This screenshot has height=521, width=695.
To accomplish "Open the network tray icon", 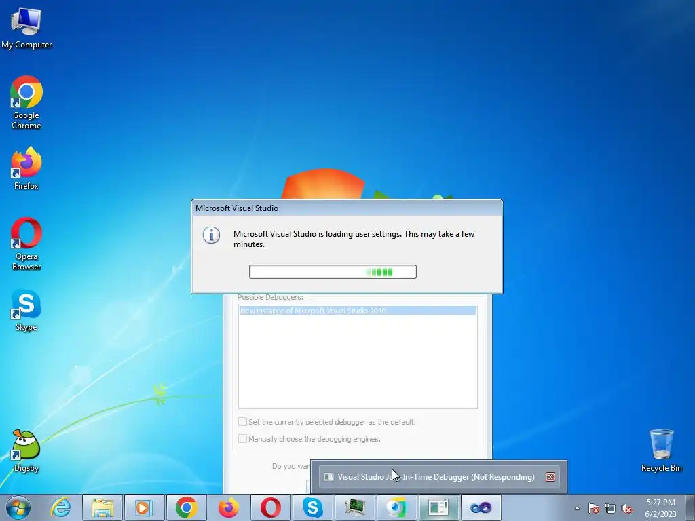I will pyautogui.click(x=610, y=509).
